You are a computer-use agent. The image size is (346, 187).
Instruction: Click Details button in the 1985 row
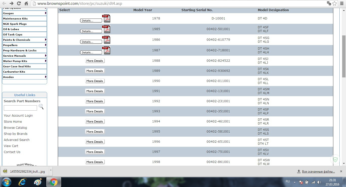[x=91, y=31]
